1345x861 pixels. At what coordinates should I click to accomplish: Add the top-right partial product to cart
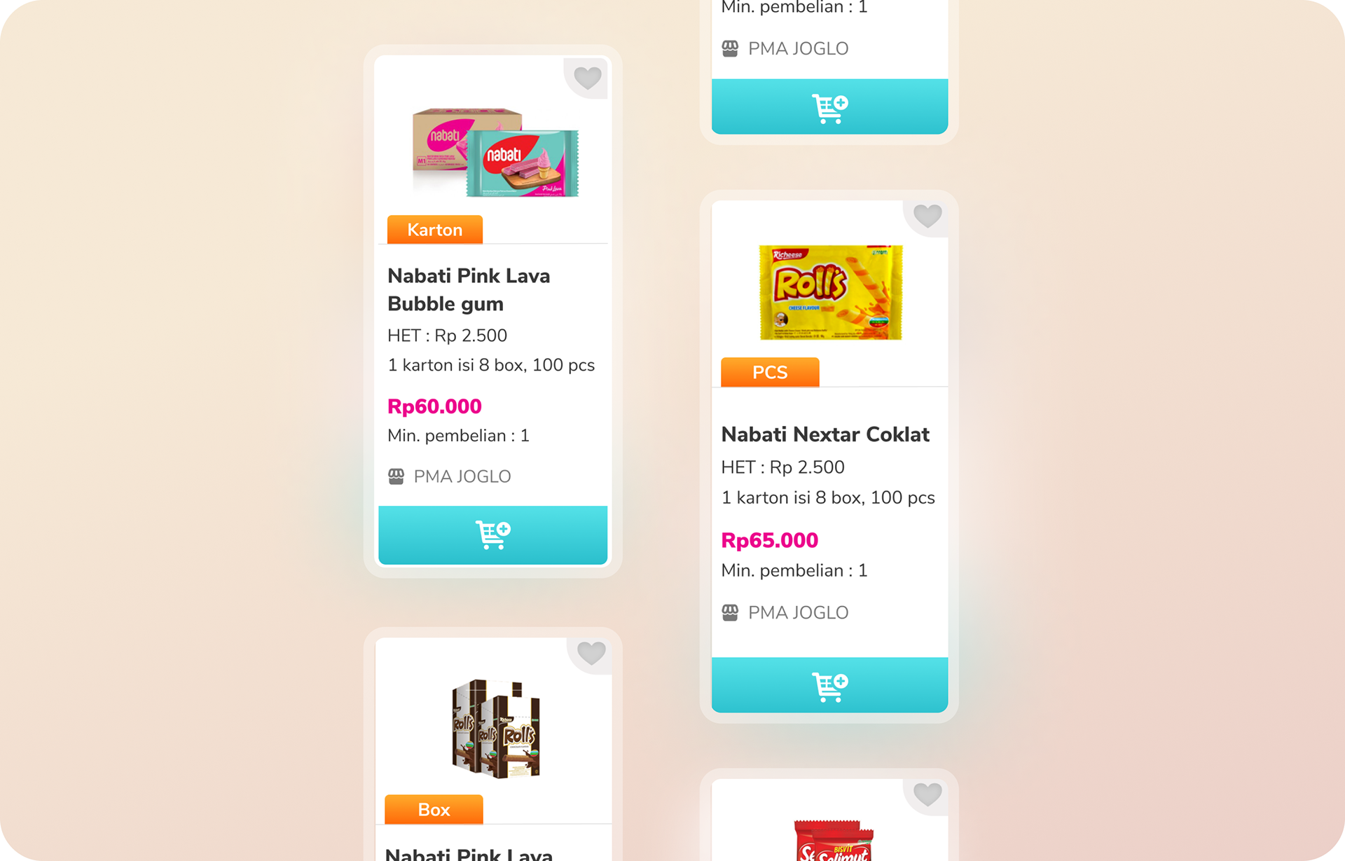829,106
